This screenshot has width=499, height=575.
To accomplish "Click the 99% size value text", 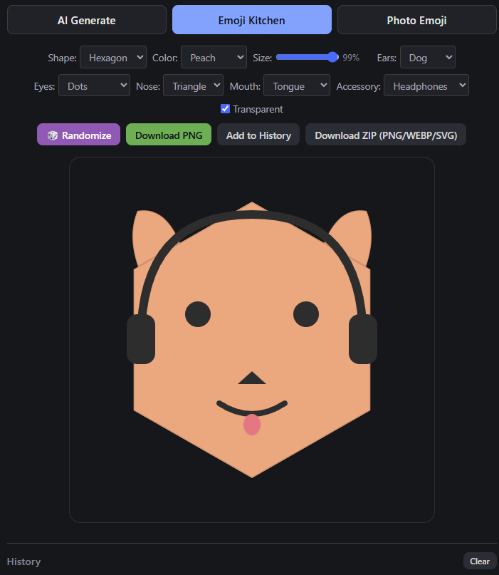I will (351, 58).
